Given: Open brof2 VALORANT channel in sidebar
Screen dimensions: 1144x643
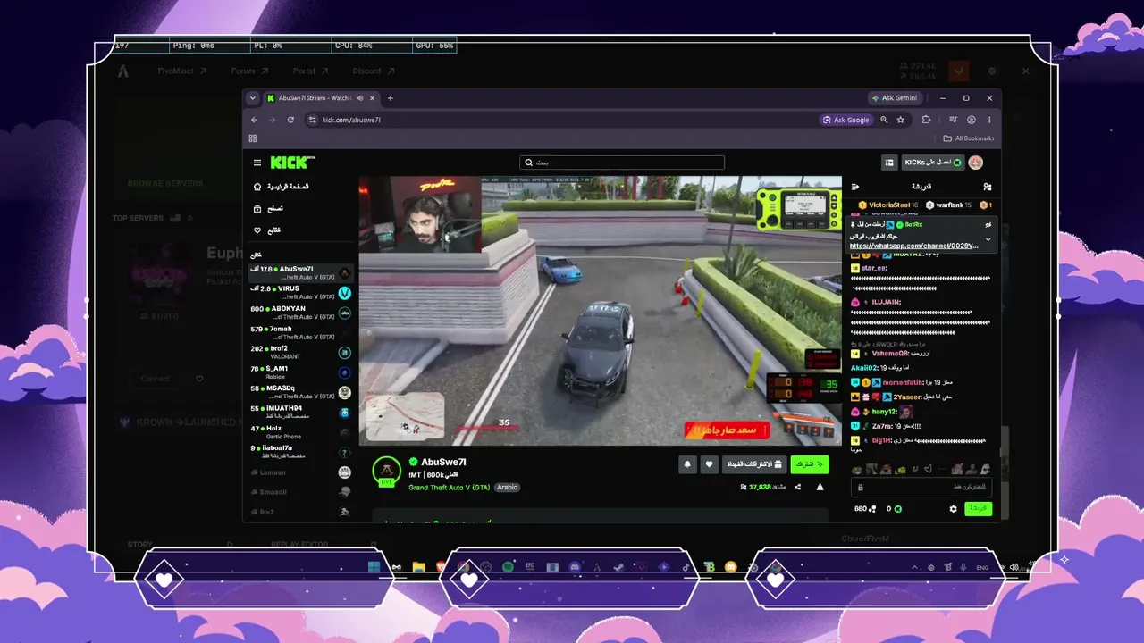Looking at the screenshot, I should coord(301,352).
